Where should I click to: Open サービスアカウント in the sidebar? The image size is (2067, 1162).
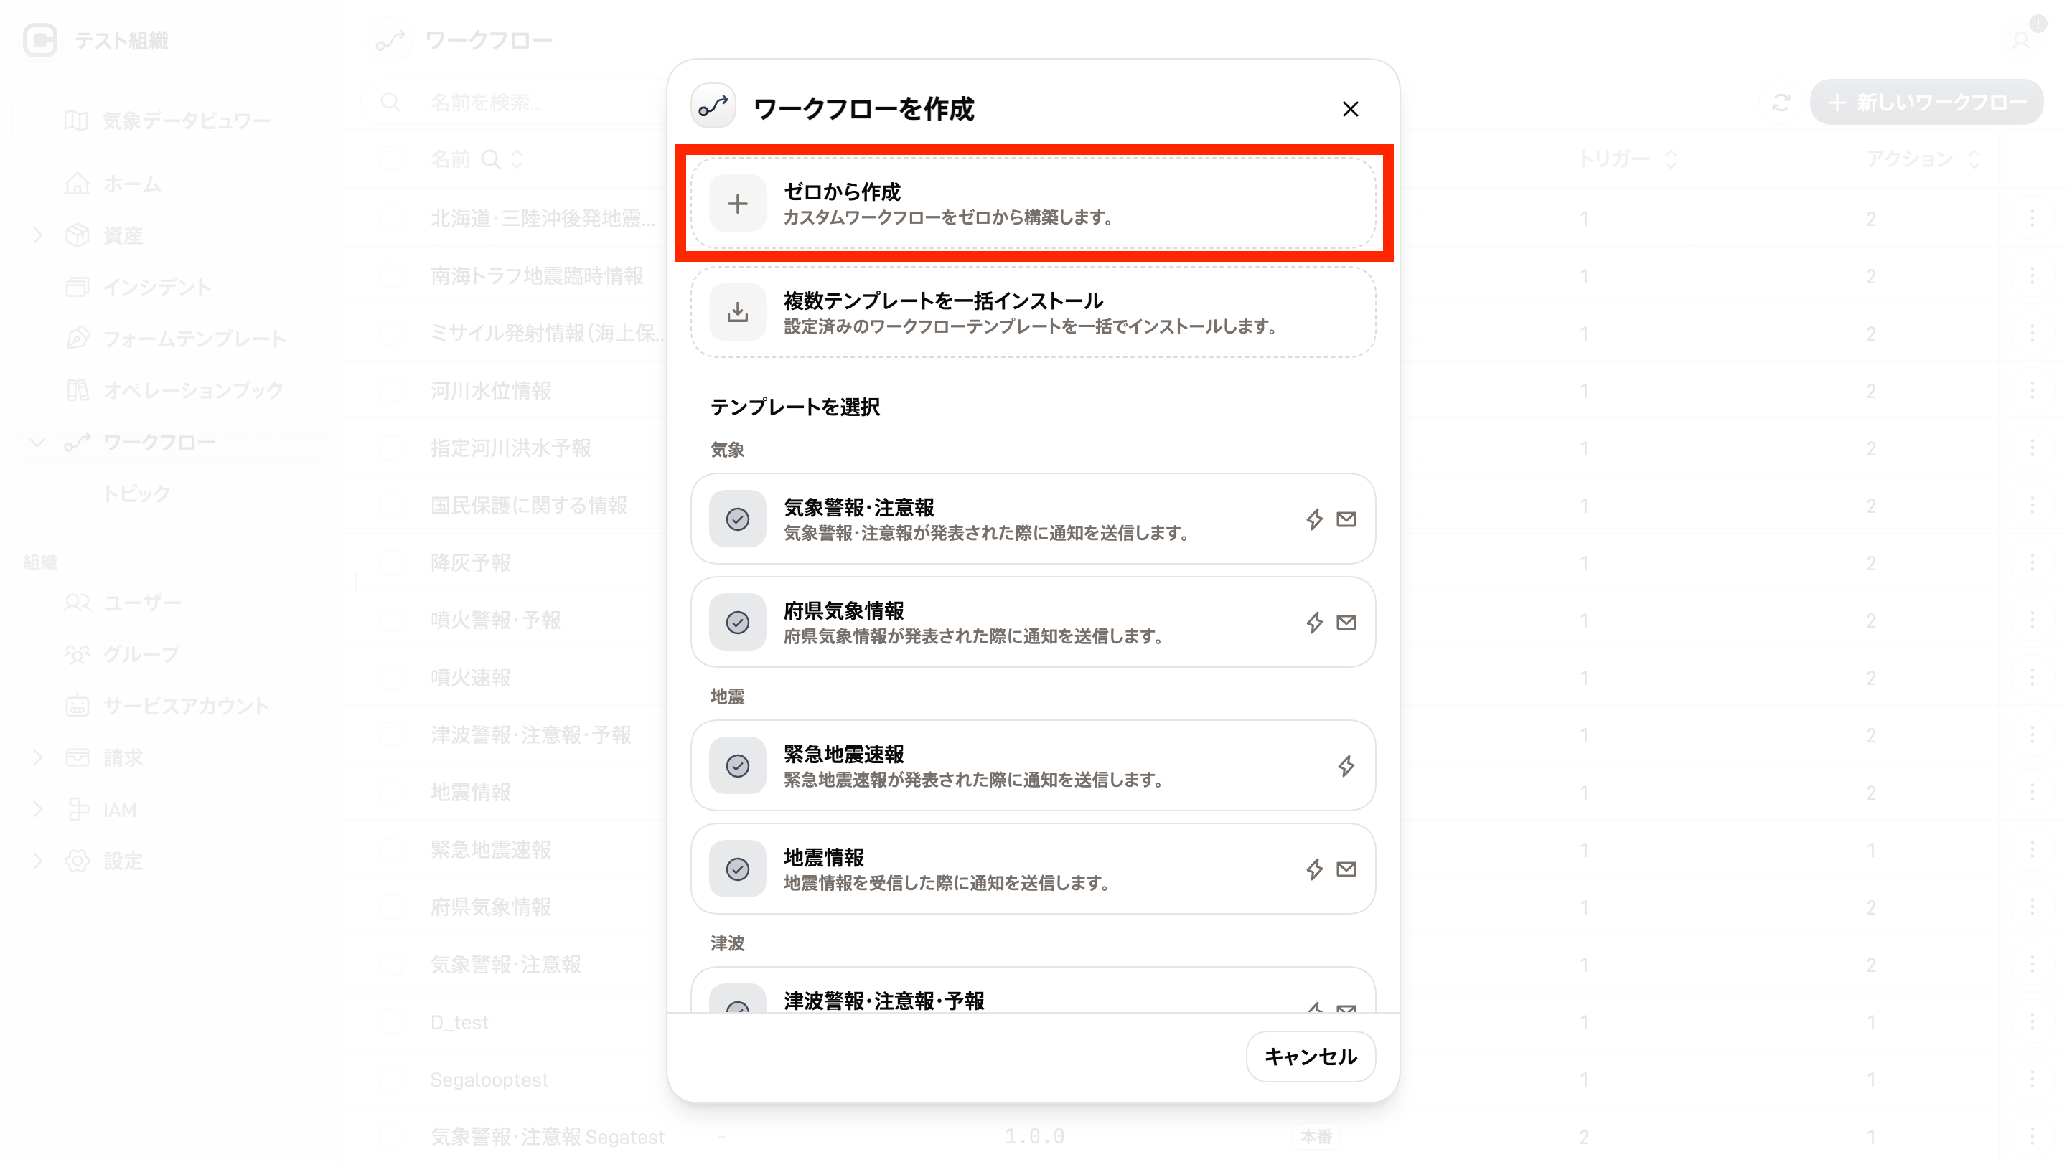coord(172,706)
